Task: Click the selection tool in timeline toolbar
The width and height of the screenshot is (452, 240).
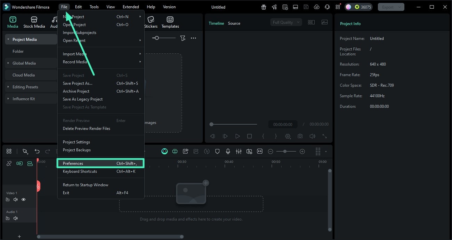Action: [x=25, y=151]
